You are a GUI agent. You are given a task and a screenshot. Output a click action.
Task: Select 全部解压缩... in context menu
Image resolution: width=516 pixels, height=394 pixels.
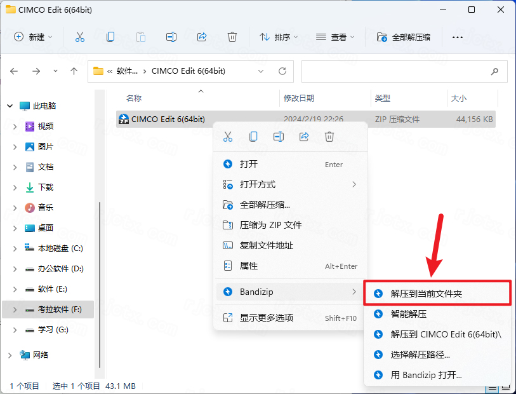[290, 205]
